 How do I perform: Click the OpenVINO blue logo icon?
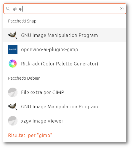(x=13, y=49)
